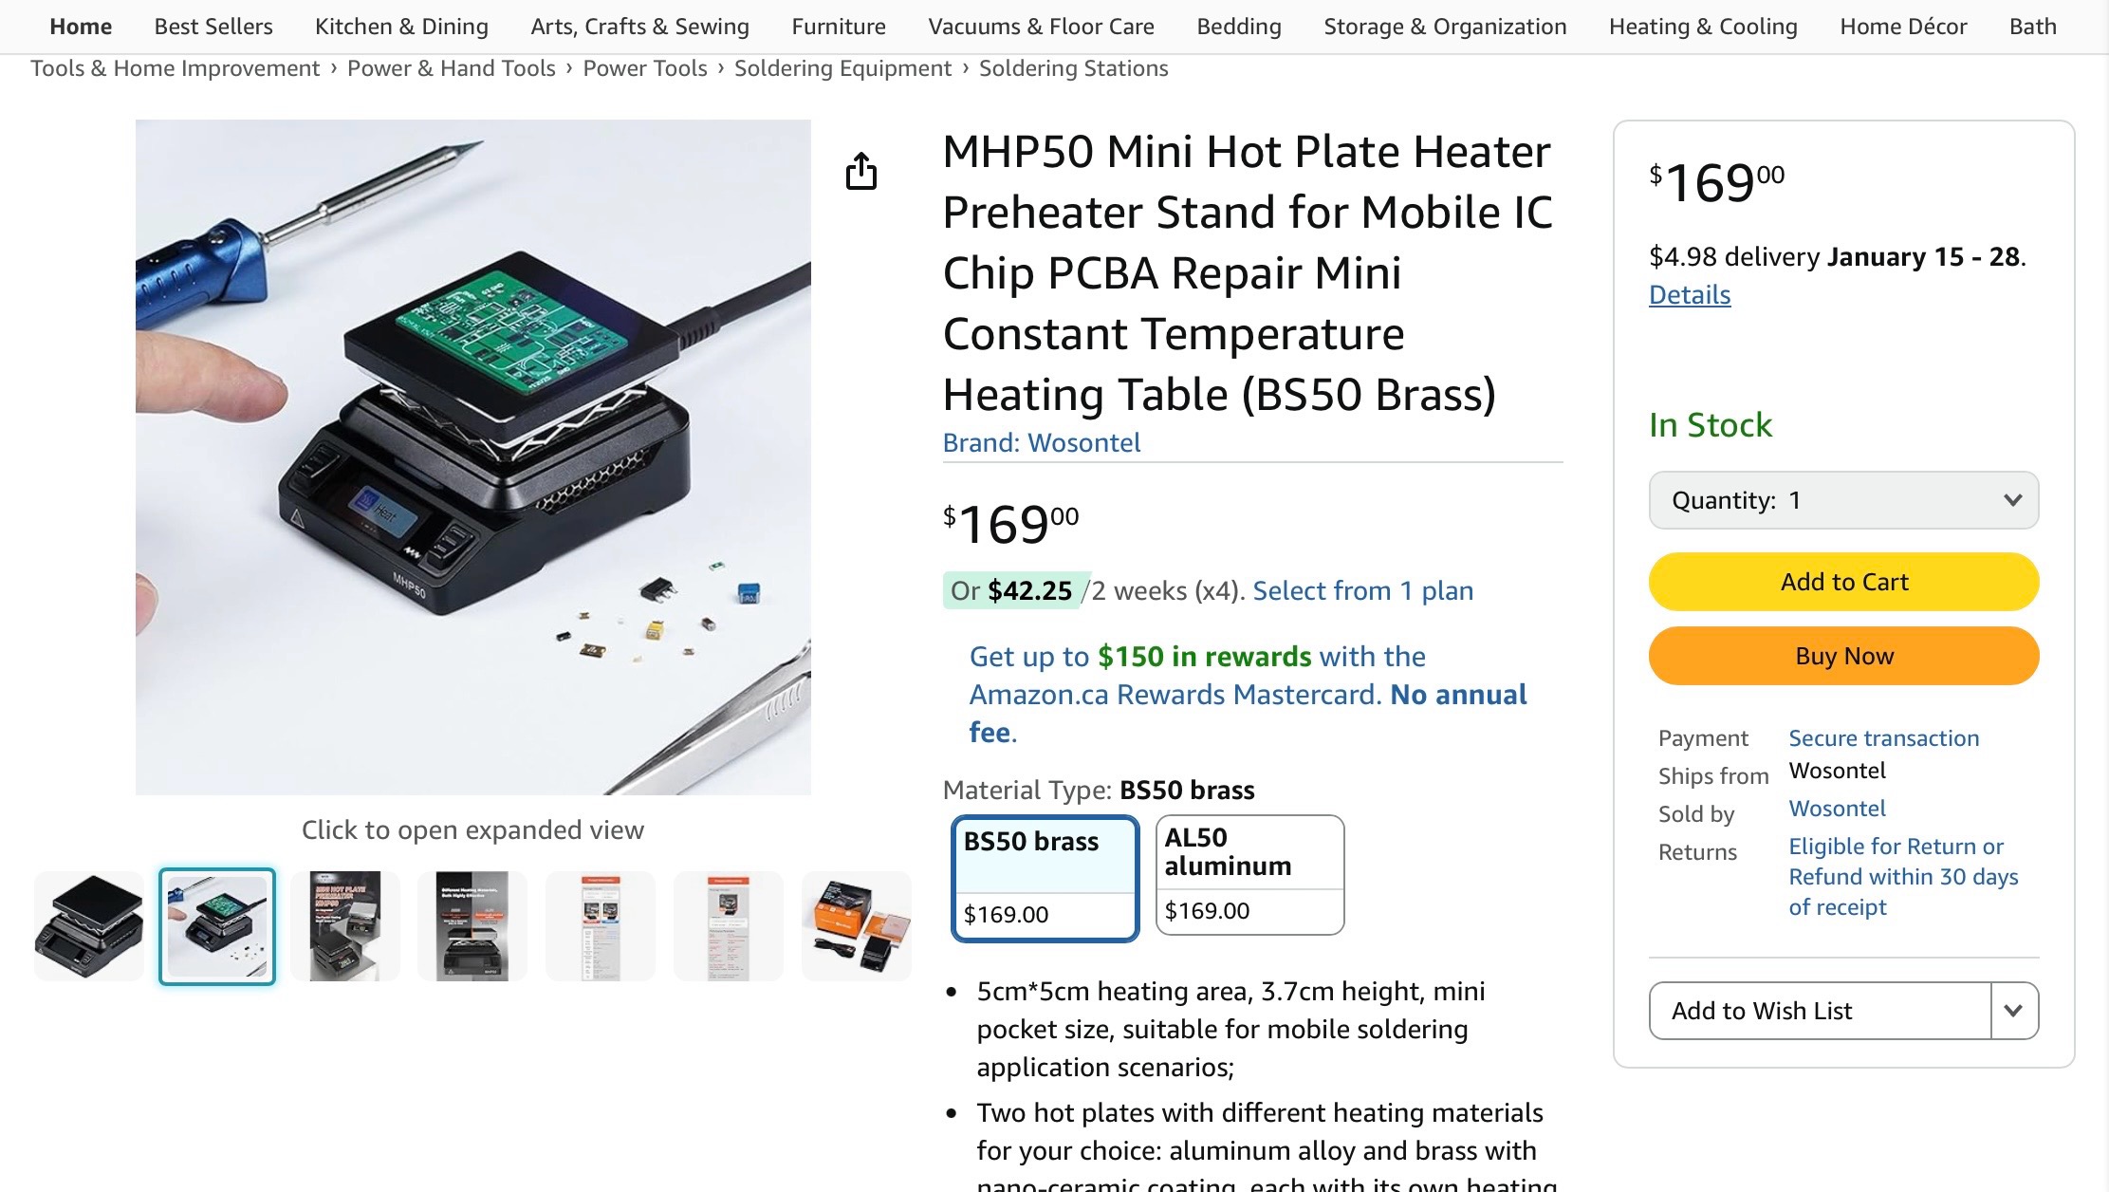Select the orange packaging box thumbnail
The width and height of the screenshot is (2109, 1192).
855,924
